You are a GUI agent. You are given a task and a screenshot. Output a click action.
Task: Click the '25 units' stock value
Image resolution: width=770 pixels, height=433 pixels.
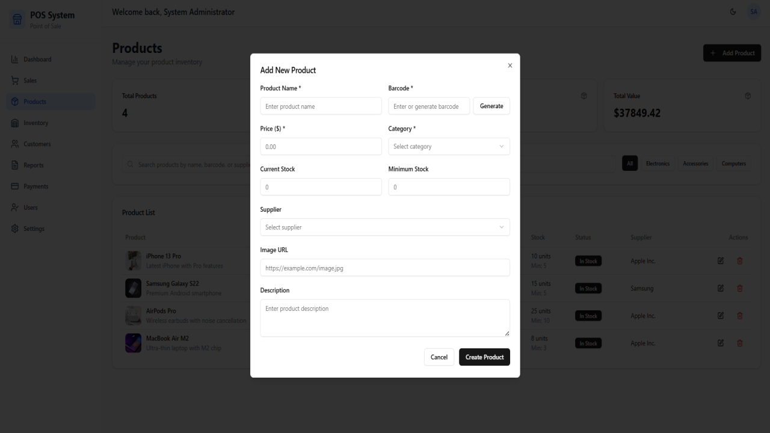click(x=541, y=311)
